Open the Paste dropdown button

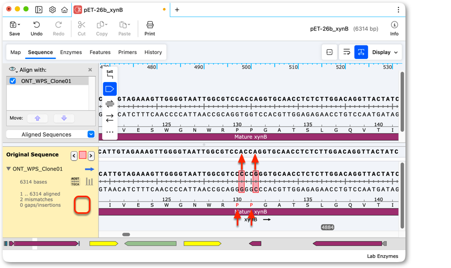point(125,28)
